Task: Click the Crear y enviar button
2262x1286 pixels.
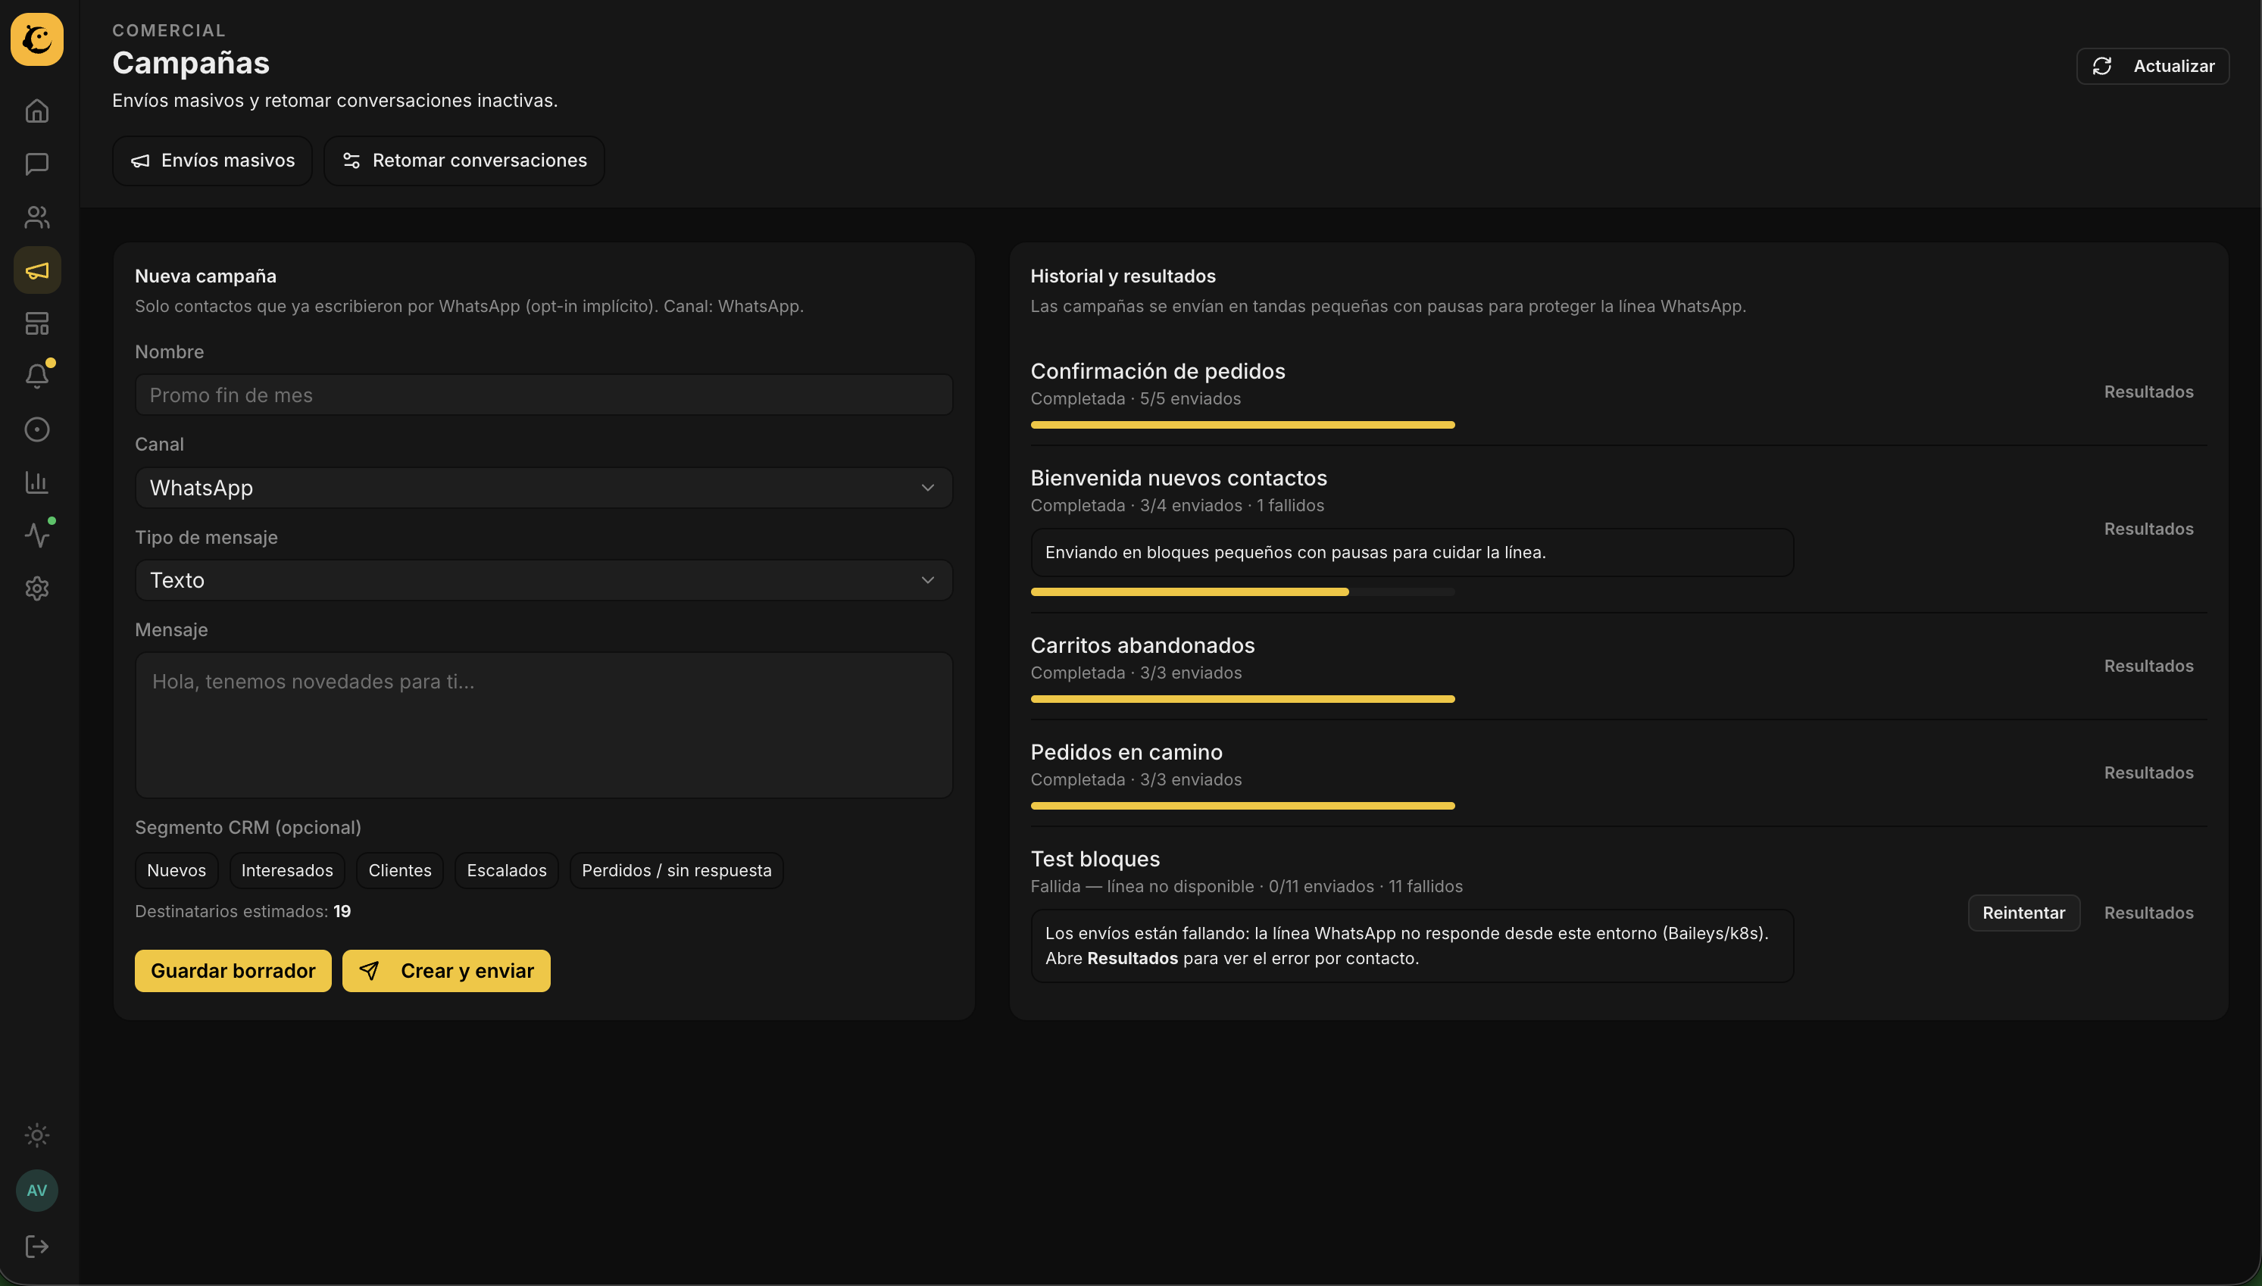Action: (446, 971)
